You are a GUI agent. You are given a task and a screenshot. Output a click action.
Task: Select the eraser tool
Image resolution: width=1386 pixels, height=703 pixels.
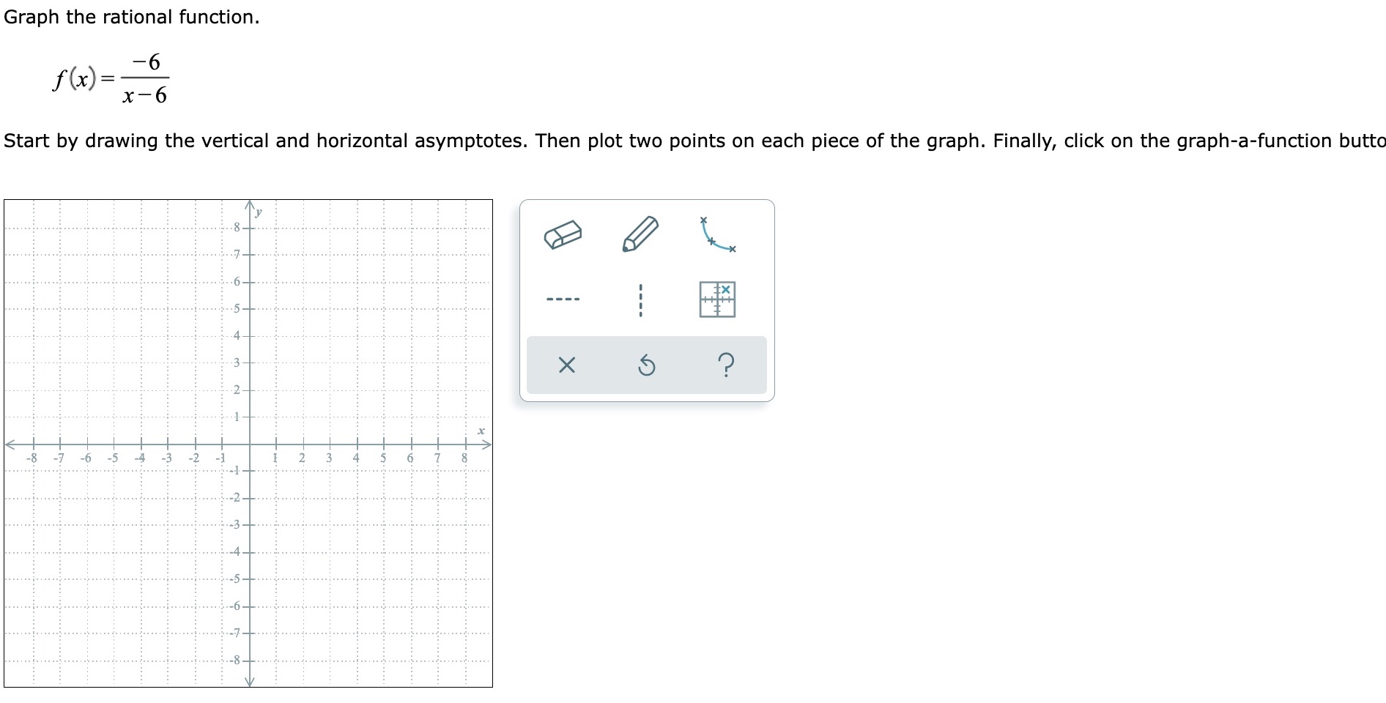563,233
